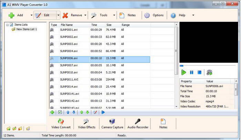Open the Camera Capture tool
This screenshot has height=140, width=241.
(x=112, y=124)
